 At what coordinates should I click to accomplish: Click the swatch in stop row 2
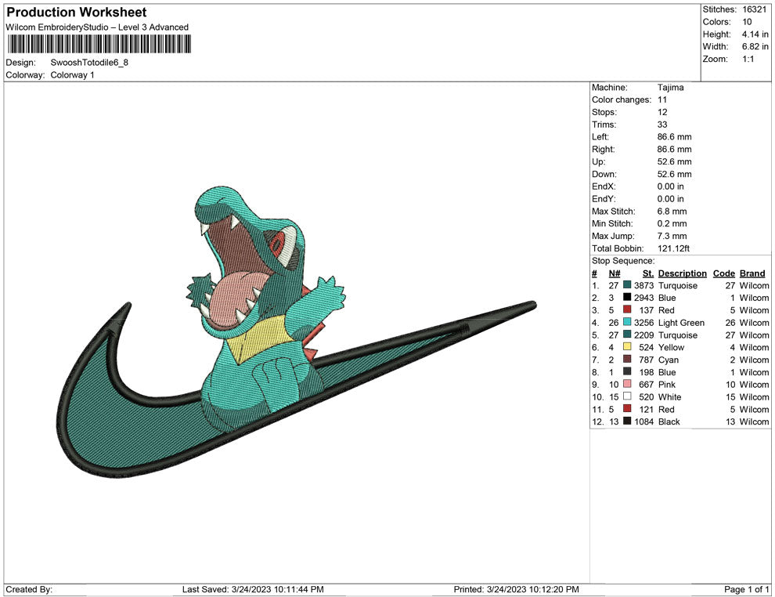tap(627, 297)
